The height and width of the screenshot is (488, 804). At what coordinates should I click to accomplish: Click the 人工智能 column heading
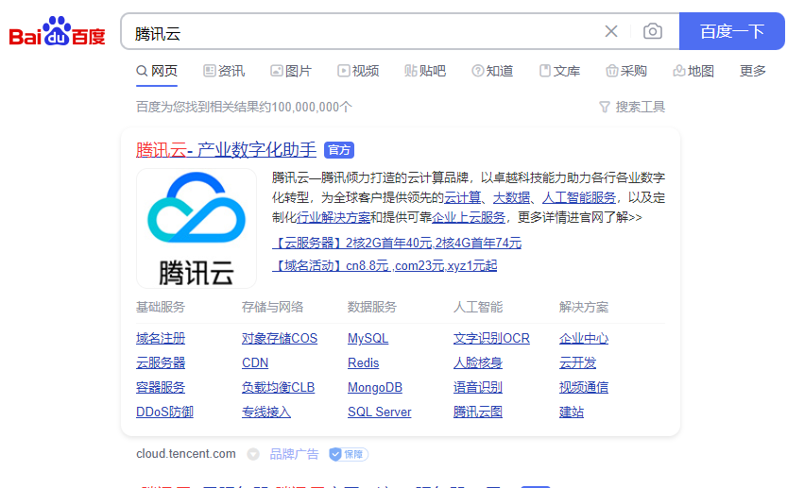pyautogui.click(x=478, y=307)
